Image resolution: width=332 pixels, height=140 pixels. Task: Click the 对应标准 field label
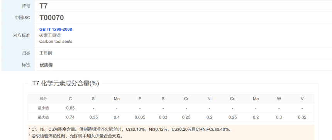coord(22,35)
